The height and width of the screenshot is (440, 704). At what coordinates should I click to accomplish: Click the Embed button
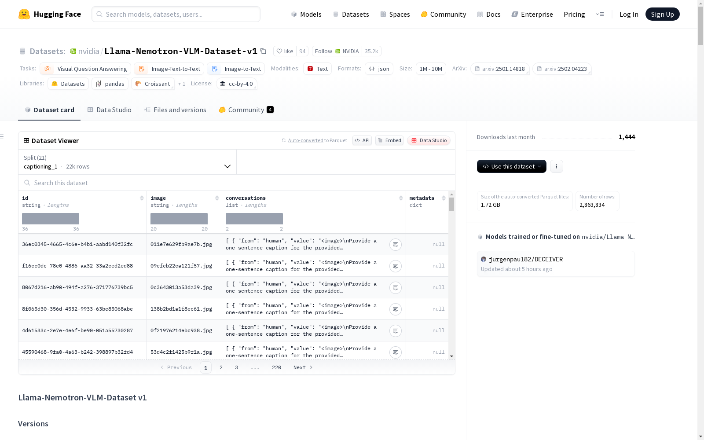389,140
